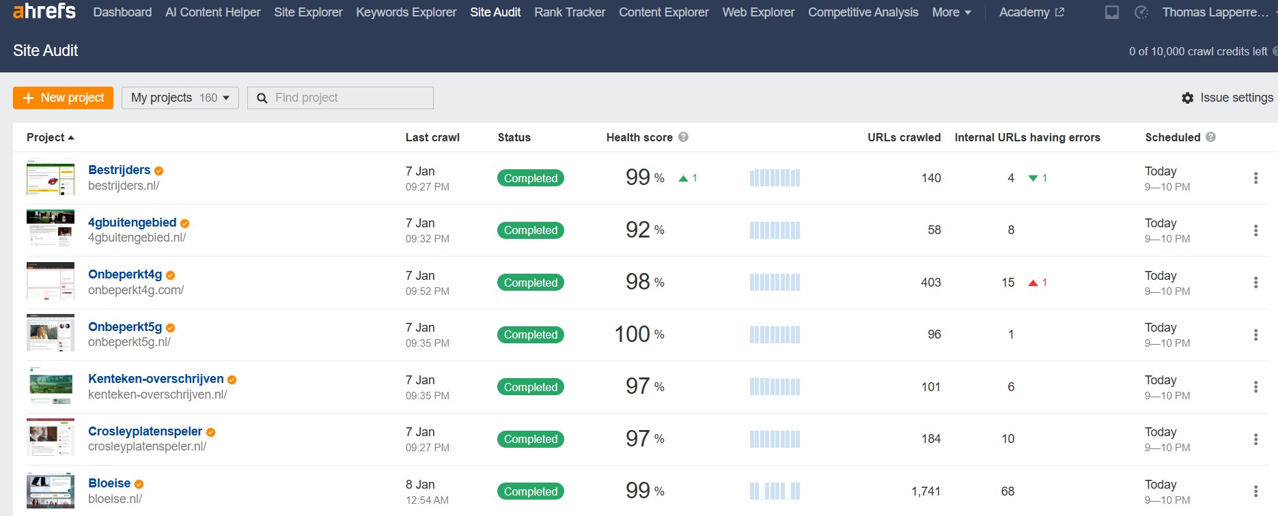Click the Onbeperkt4g health history bar chart
The height and width of the screenshot is (516, 1278).
(x=775, y=283)
